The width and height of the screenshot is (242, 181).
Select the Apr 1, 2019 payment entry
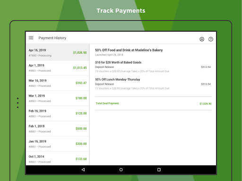pyautogui.click(x=58, y=68)
